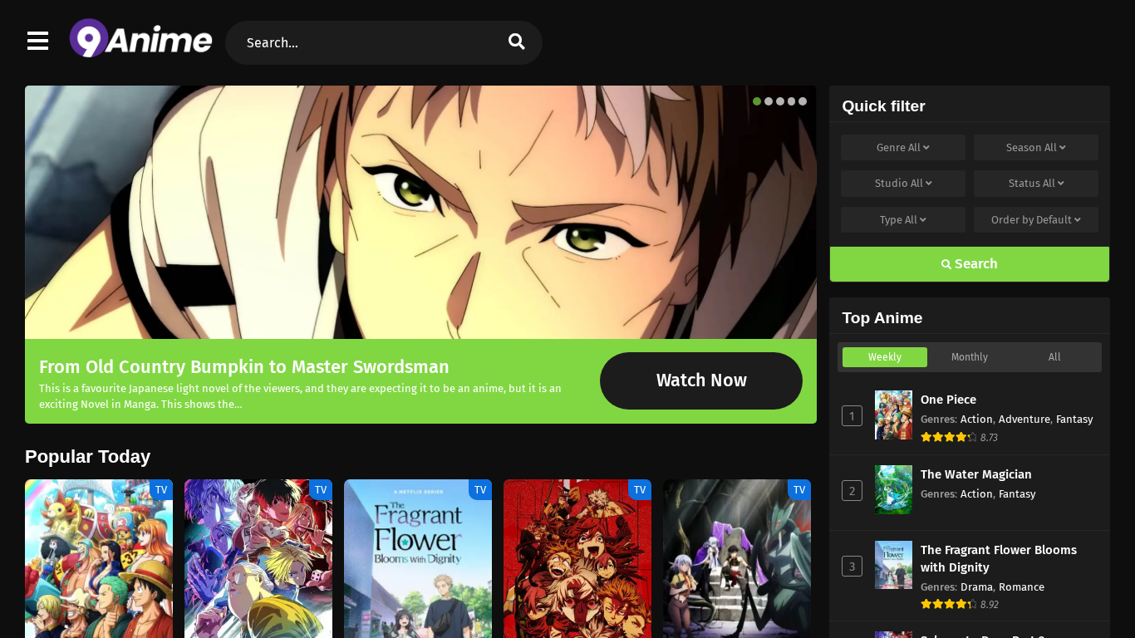Open The Fragrant Flower thumbnail in Top Anime

pos(893,565)
